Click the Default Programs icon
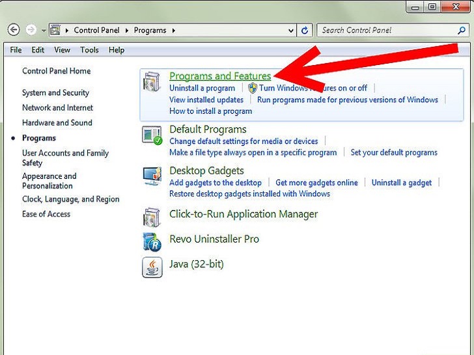Screen dimensions: 474x355 [152, 135]
